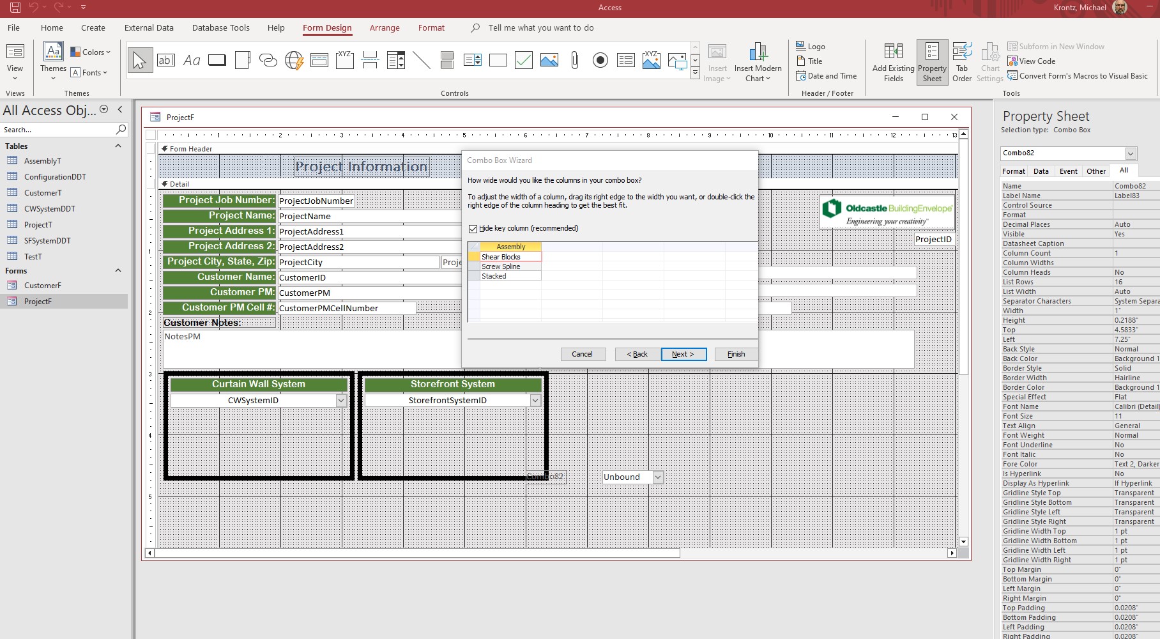Select the Option Button control icon
The height and width of the screenshot is (639, 1160).
[x=600, y=61]
